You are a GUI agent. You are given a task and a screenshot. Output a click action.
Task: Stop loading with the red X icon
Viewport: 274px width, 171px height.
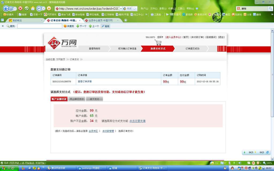point(20,8)
